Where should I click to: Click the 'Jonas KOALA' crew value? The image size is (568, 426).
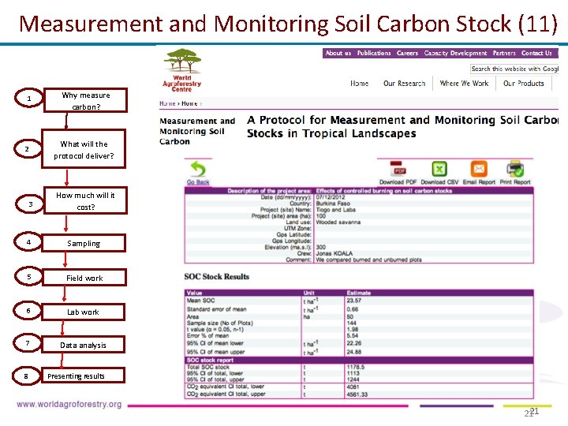coord(334,253)
